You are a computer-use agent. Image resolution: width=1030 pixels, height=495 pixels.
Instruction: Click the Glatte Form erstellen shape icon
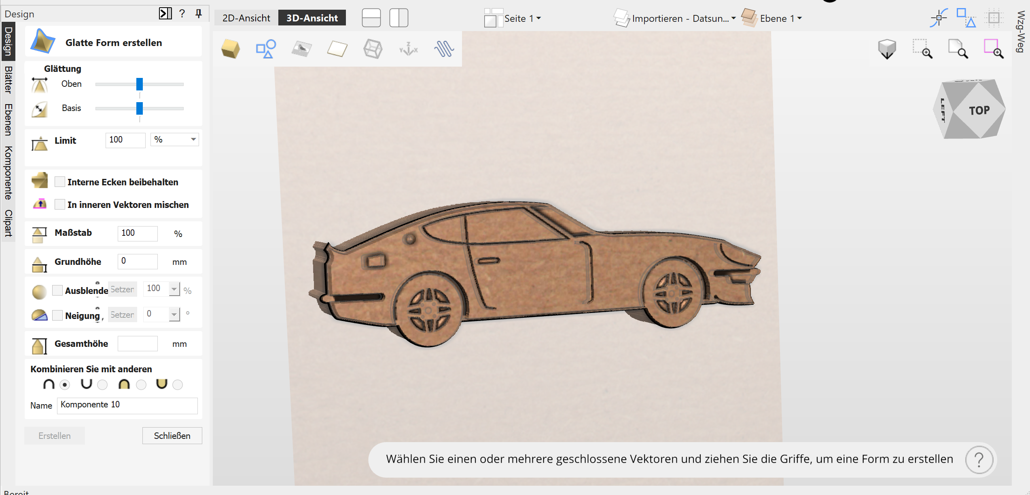(x=42, y=41)
